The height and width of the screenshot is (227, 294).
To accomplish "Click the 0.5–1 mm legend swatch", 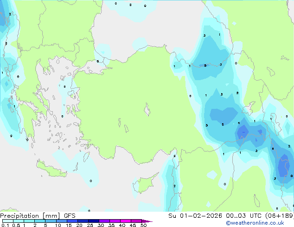I will point(19,221).
